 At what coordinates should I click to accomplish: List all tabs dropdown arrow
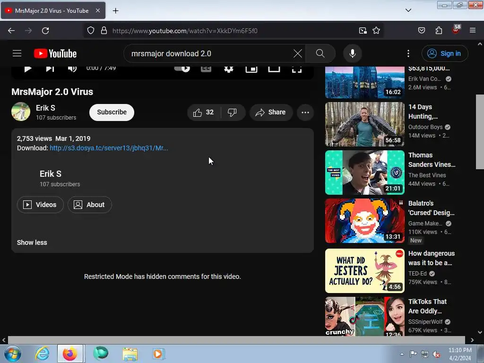408,10
